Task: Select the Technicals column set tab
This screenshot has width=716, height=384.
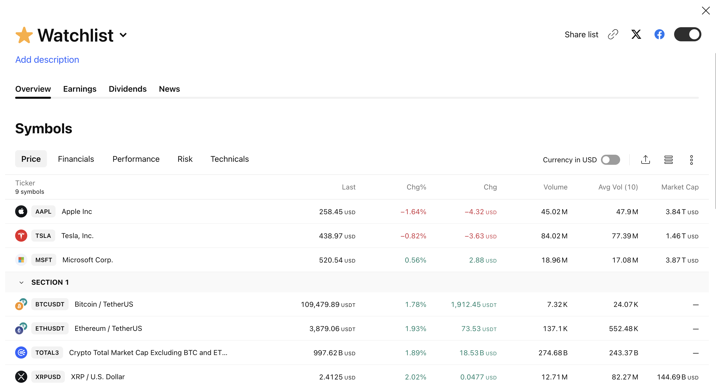Action: coord(229,159)
